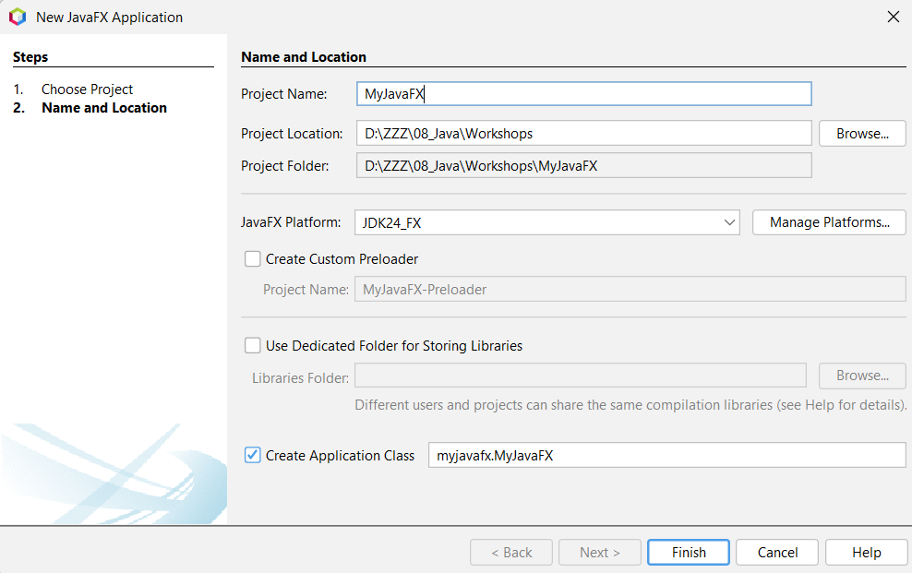Close the New JavaFX Application dialog

pos(894,17)
